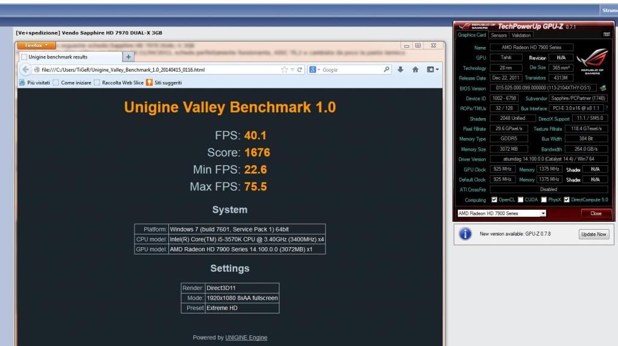The image size is (618, 346).
Task: Reload the benchmark results page
Action: [x=299, y=70]
